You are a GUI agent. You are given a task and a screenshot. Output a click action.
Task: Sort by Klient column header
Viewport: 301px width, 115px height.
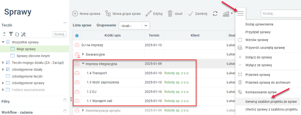click(x=195, y=35)
